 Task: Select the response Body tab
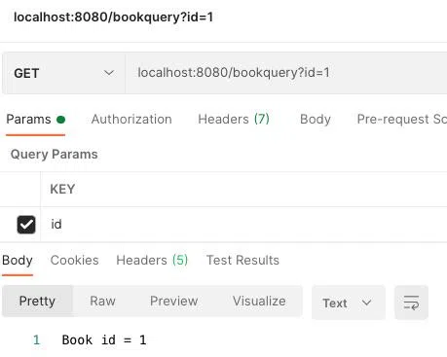coord(18,261)
